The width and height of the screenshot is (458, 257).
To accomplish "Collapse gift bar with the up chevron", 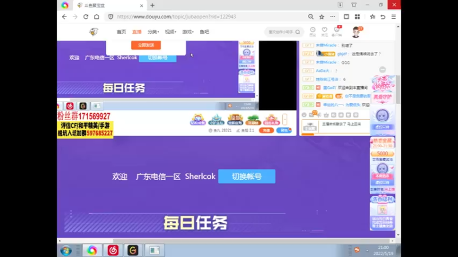I will click(285, 119).
